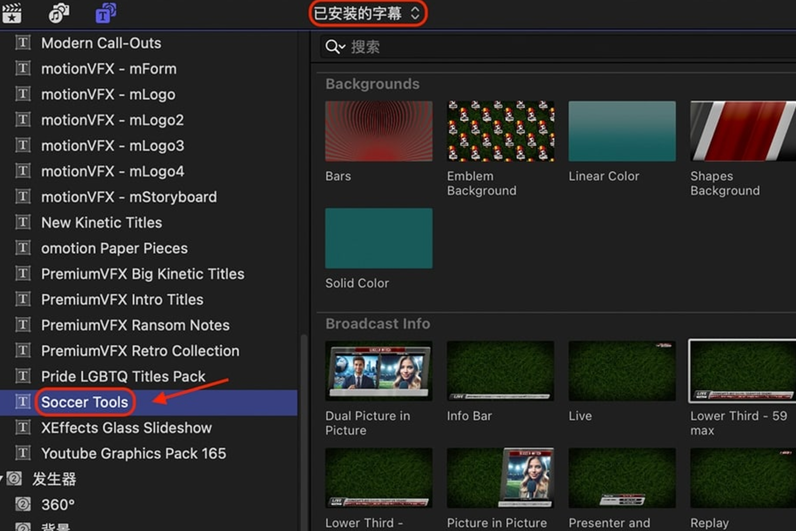
Task: Open the 已安装的字幕 popup menu
Action: [367, 13]
